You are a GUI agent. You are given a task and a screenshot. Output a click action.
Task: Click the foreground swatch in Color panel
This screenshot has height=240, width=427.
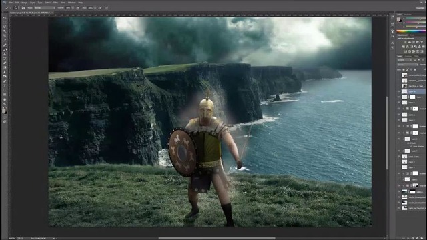coord(398,19)
